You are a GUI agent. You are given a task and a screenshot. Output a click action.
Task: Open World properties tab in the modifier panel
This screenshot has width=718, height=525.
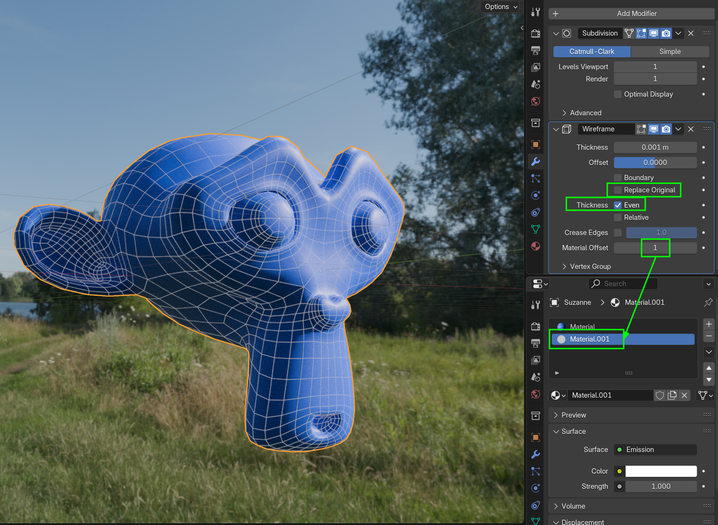(536, 101)
